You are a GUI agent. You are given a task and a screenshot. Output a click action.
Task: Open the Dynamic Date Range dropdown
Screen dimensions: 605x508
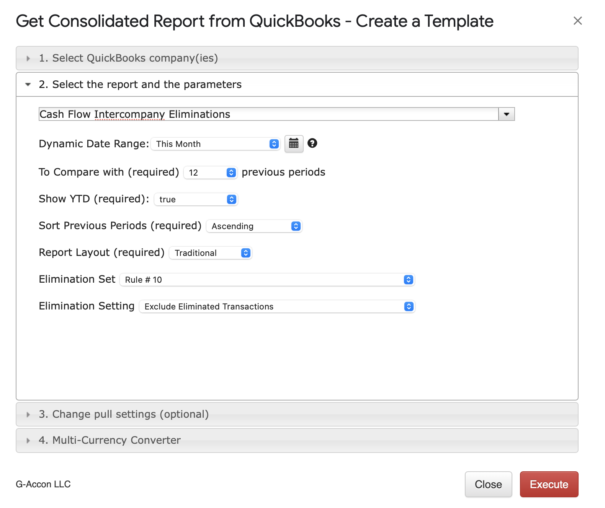(x=216, y=144)
